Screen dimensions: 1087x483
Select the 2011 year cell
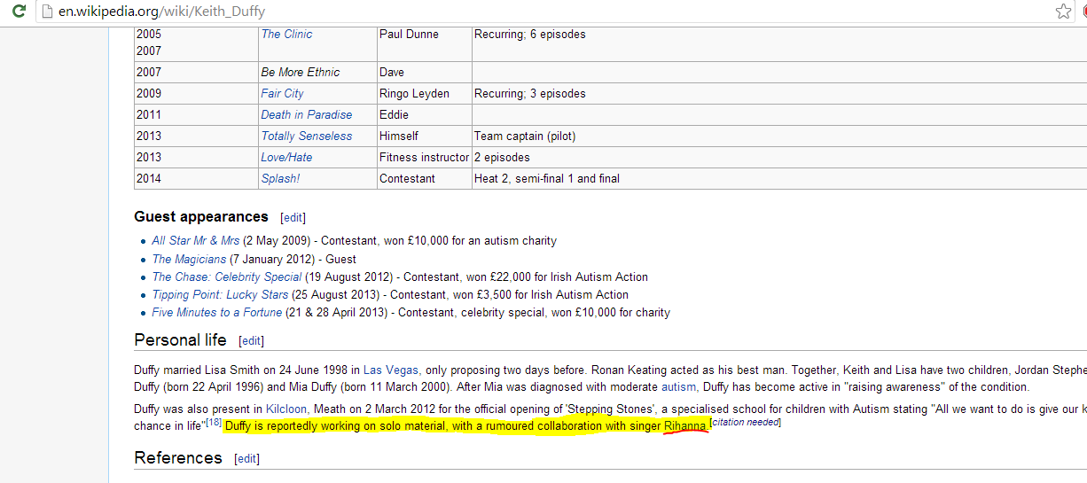point(196,115)
